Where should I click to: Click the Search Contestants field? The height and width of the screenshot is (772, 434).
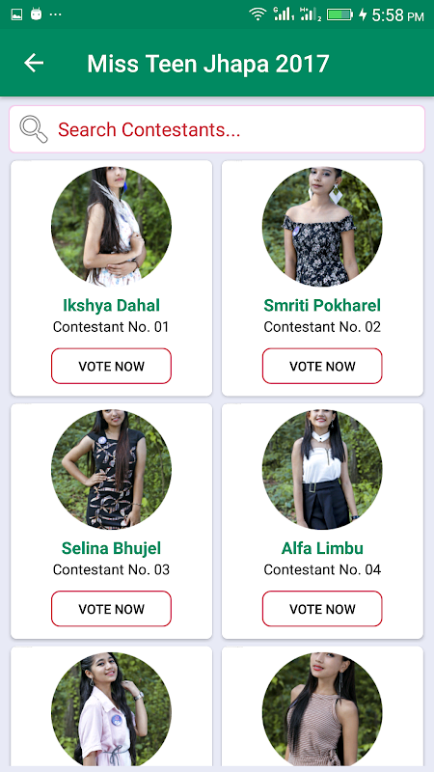click(x=217, y=129)
